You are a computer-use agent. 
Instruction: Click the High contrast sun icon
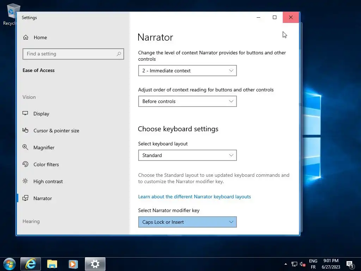[x=25, y=181]
